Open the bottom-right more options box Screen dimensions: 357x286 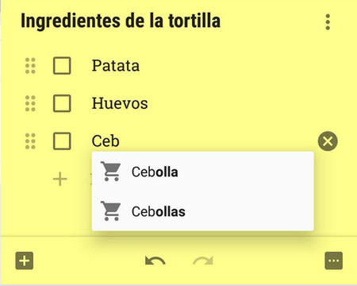coord(333,261)
